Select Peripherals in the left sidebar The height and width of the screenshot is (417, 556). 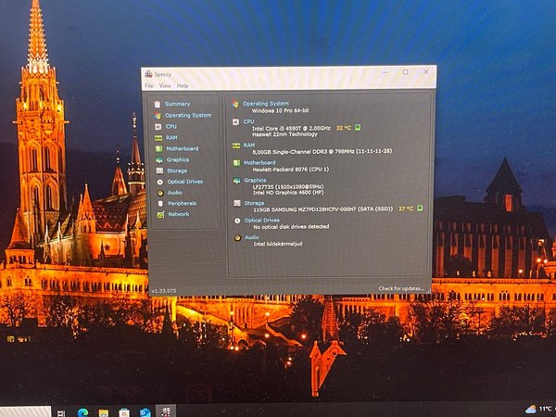(x=181, y=203)
